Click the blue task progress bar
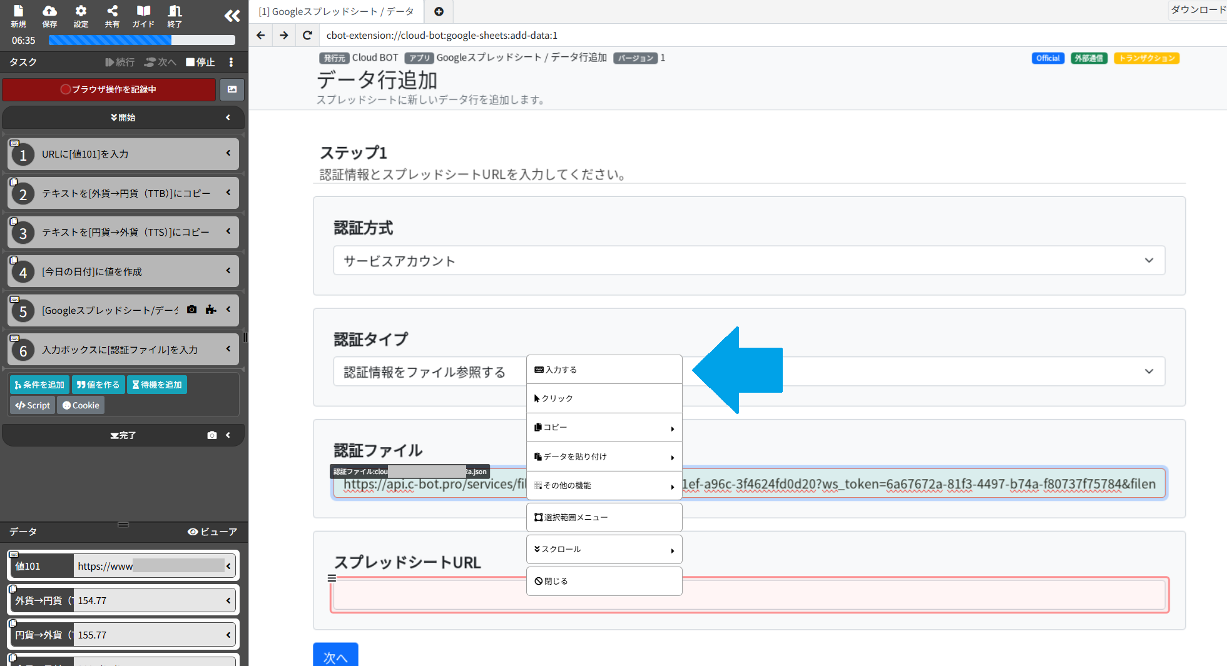 click(141, 39)
